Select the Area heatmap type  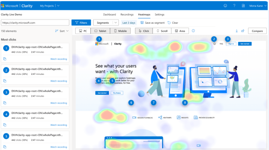[180, 31]
